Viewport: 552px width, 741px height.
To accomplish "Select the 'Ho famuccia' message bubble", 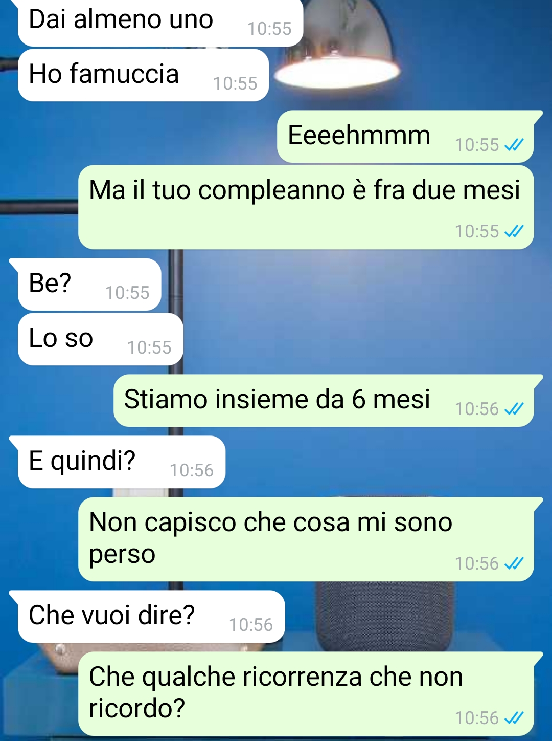I will 143,75.
